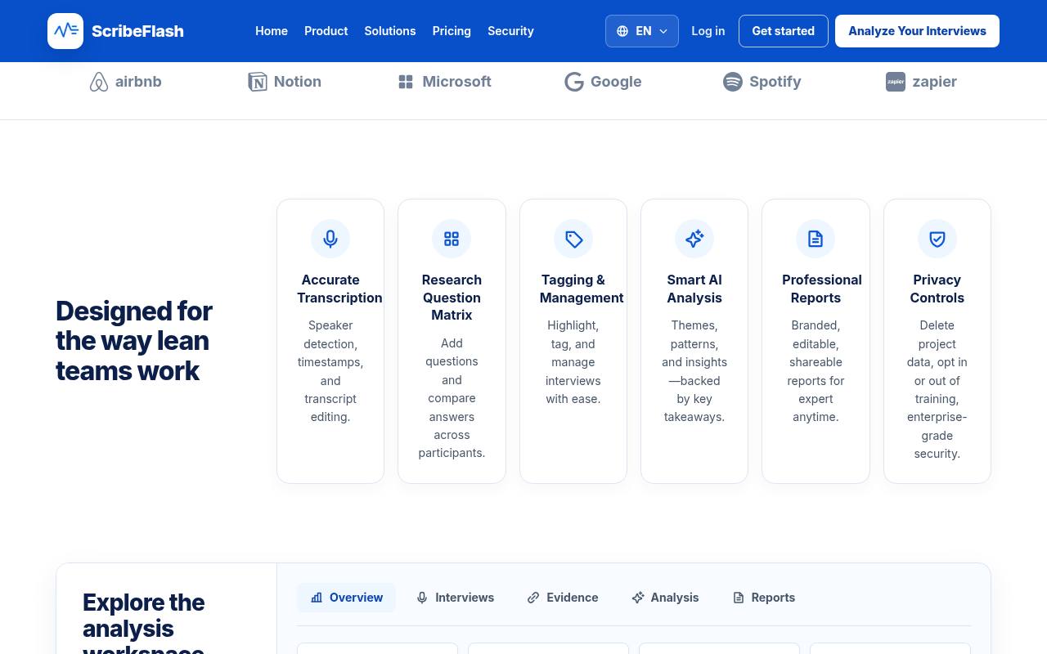Click 'Designed for the way lean teams work'

(134, 341)
